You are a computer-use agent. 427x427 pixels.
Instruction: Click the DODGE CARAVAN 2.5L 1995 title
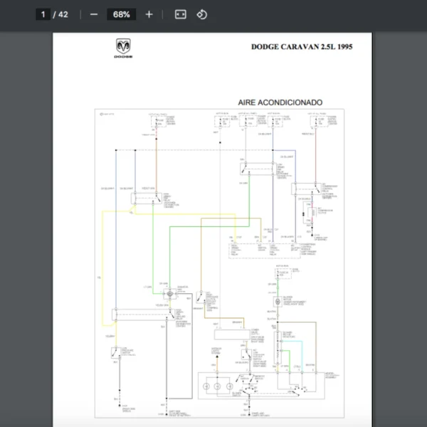301,47
